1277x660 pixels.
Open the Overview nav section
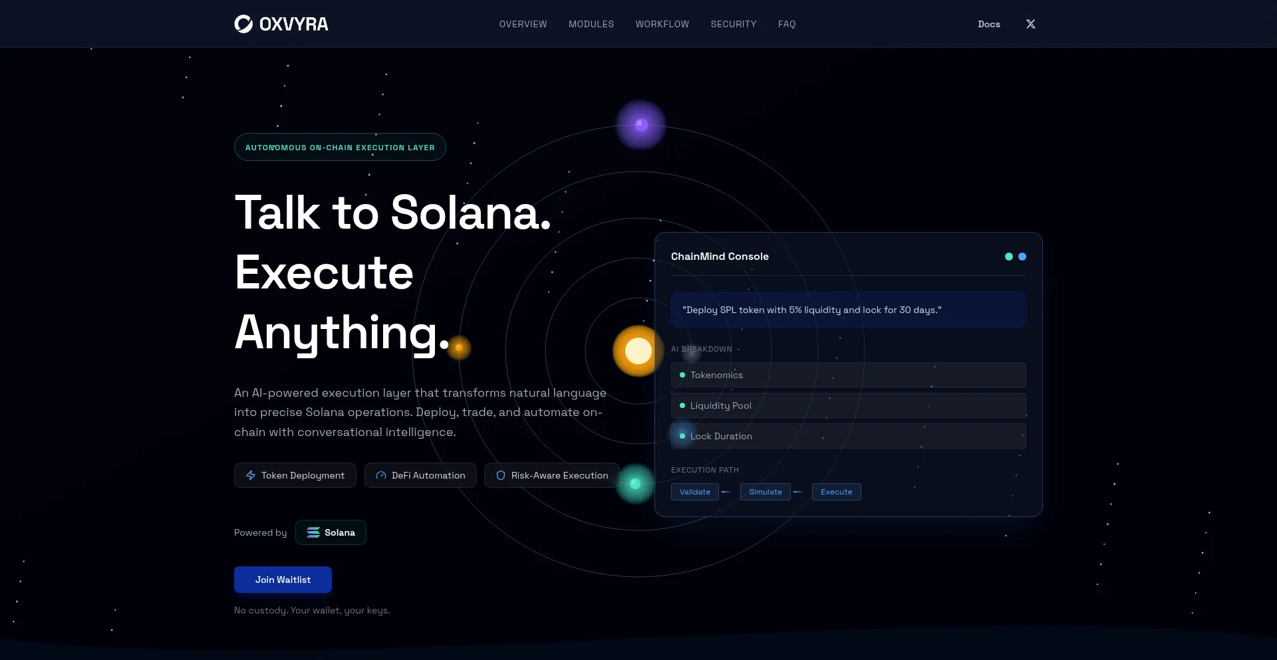(x=523, y=24)
